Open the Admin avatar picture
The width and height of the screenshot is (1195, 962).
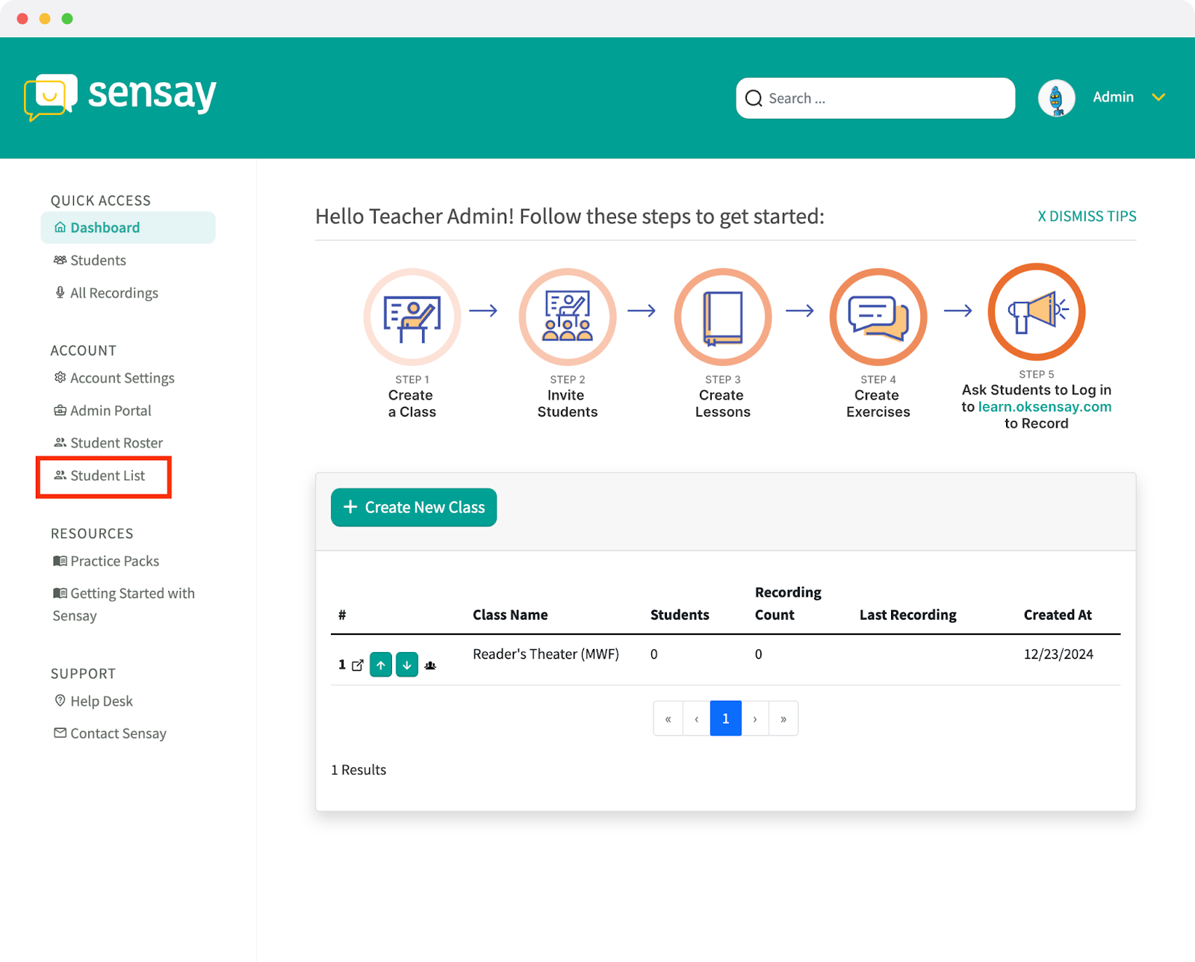point(1056,98)
